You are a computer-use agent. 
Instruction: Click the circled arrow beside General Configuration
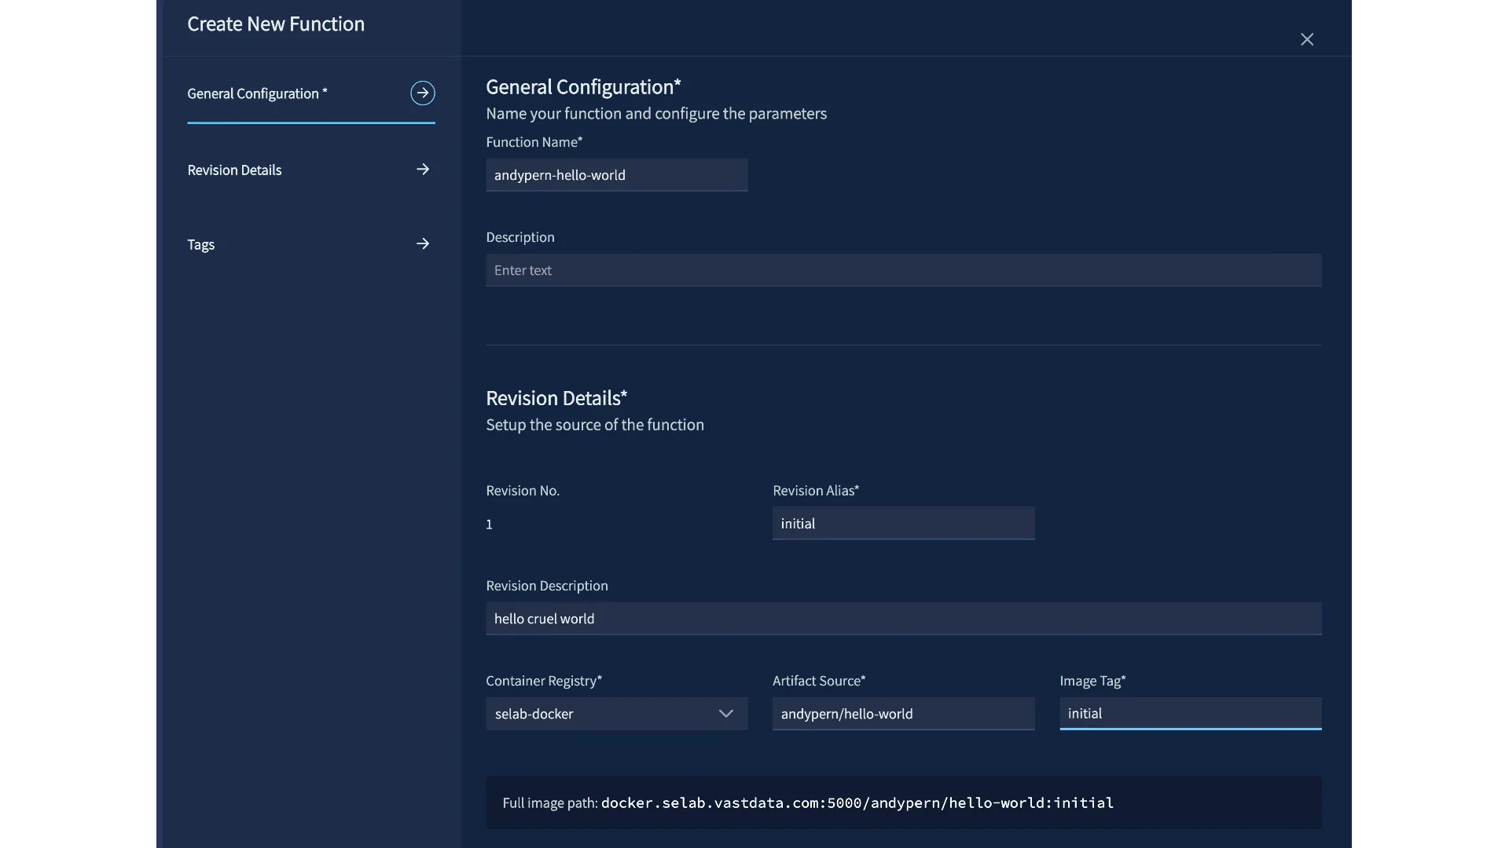[x=423, y=93]
